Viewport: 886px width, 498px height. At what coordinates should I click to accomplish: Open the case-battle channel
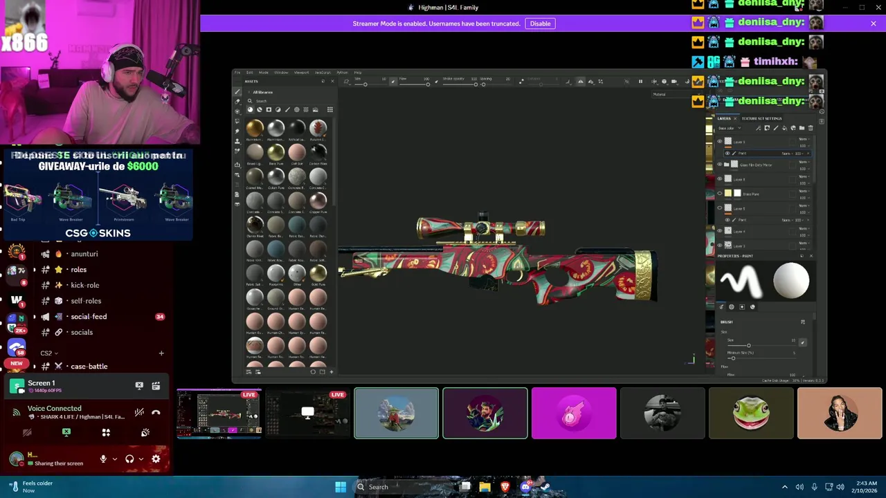click(x=89, y=366)
